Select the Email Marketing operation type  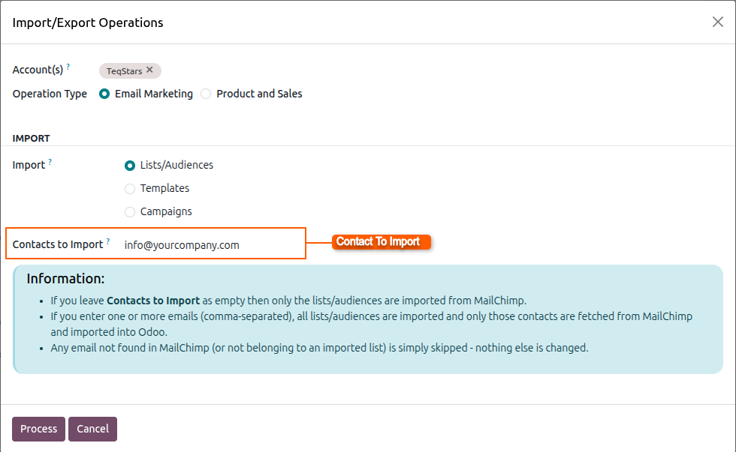pos(104,94)
